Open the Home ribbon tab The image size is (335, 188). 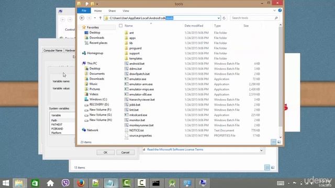pyautogui.click(x=98, y=10)
